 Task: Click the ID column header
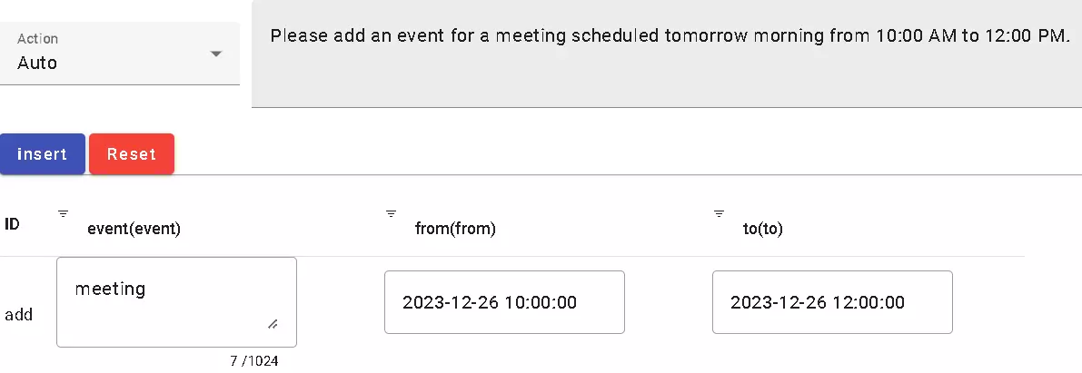13,223
